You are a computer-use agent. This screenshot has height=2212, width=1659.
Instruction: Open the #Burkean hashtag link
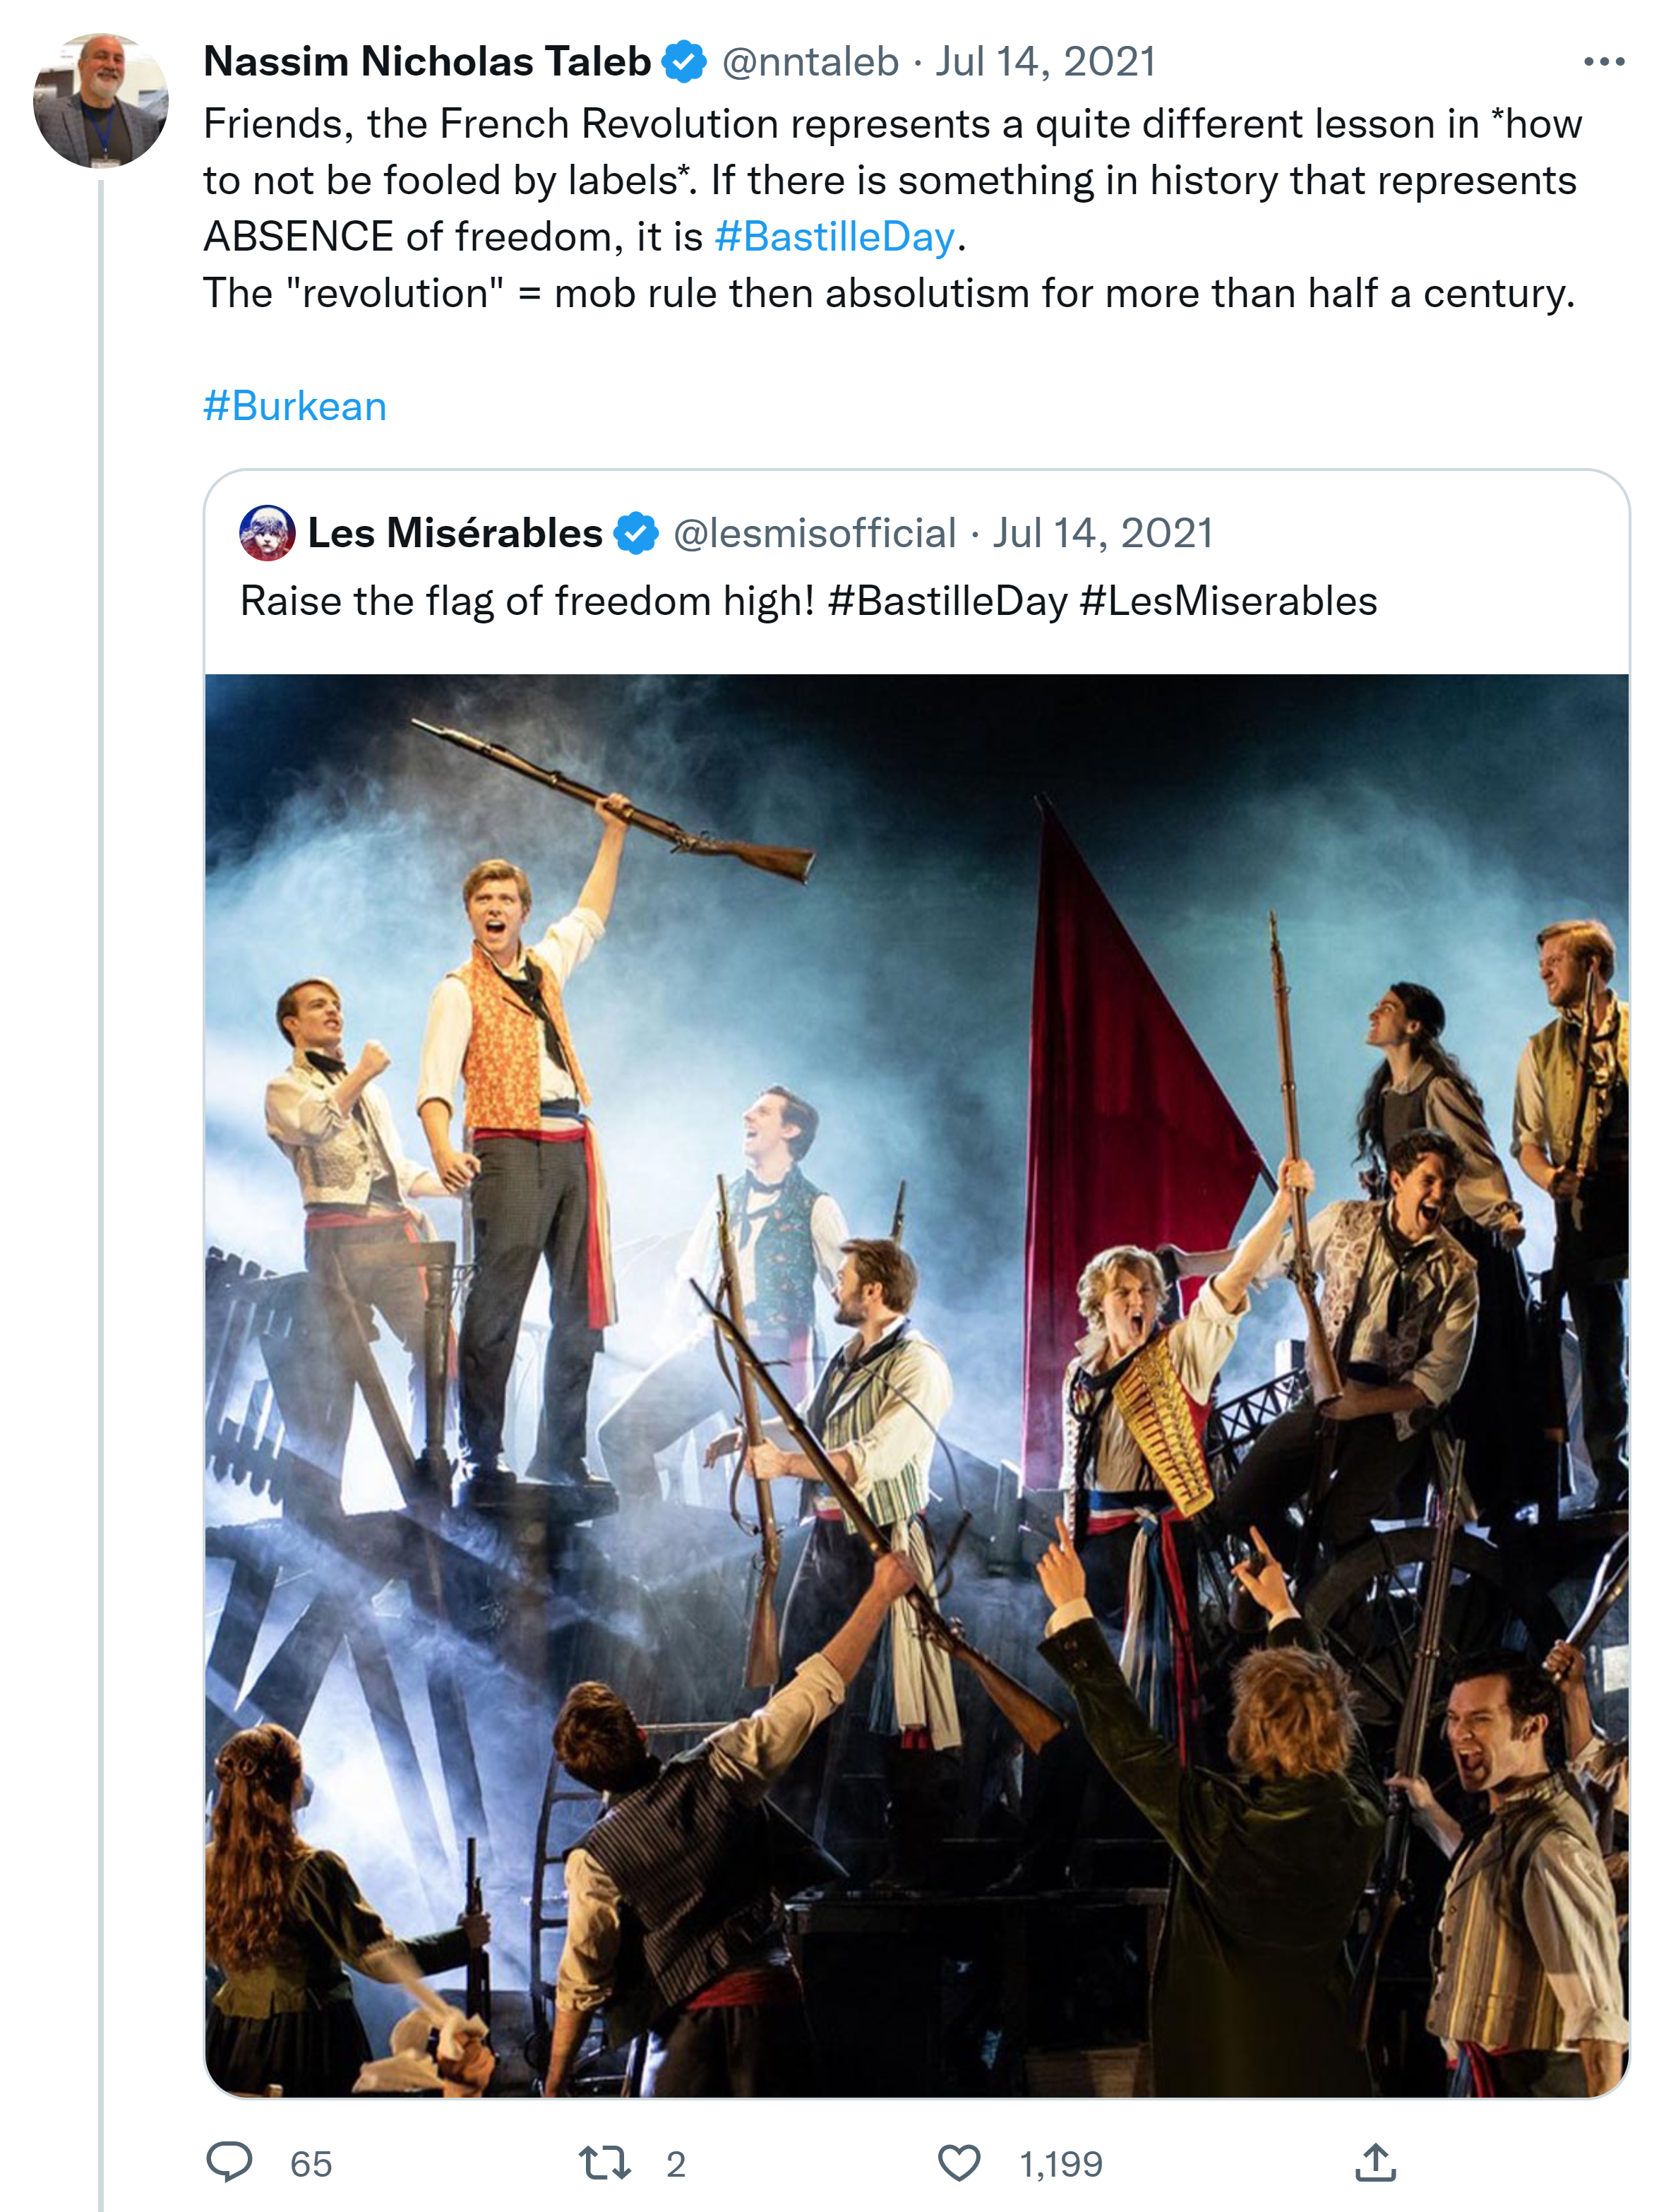pos(295,406)
